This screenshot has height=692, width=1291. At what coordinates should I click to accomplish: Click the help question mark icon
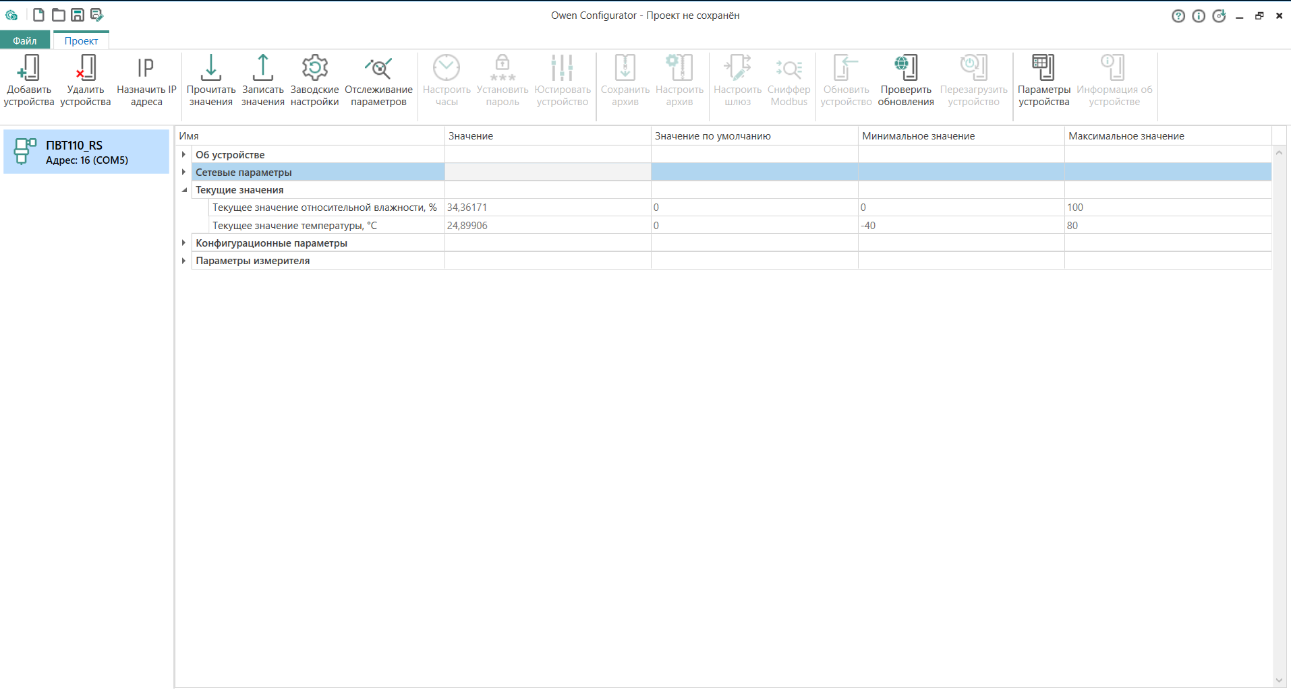1178,16
